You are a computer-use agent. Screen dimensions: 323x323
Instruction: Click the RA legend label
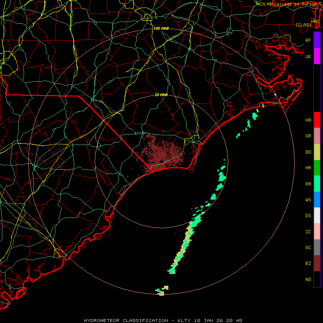(308, 184)
